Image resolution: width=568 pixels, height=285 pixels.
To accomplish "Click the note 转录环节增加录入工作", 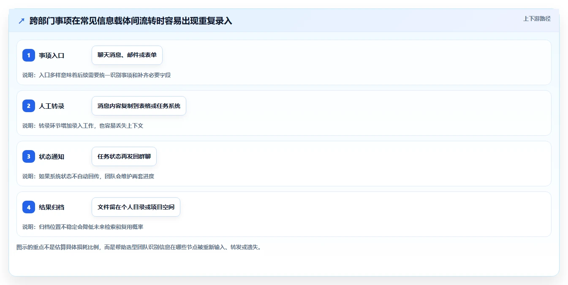I will coord(83,126).
